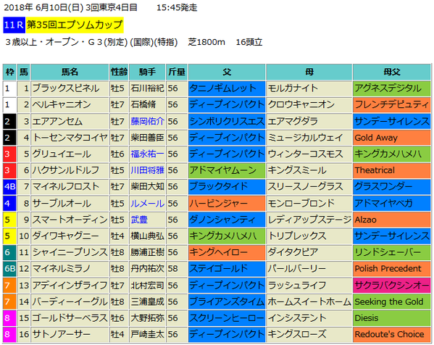The height and width of the screenshot is (345, 434).
Task: Click the weight 58 in マイネルミラノ row
Action: 172,269
